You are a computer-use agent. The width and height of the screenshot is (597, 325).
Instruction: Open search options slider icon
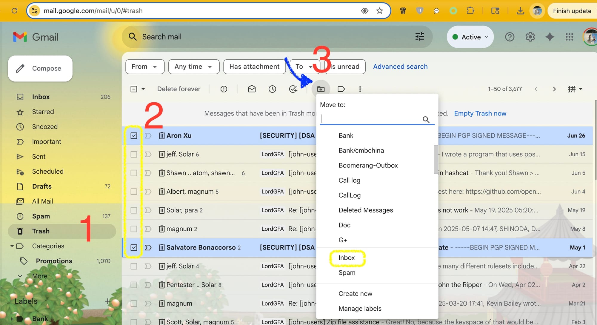click(420, 37)
